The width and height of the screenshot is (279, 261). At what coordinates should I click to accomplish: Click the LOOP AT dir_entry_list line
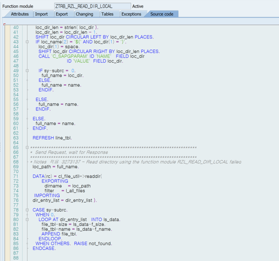[x=79, y=220]
